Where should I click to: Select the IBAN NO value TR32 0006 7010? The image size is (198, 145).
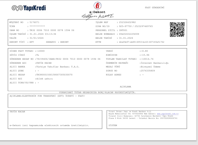point(52,30)
